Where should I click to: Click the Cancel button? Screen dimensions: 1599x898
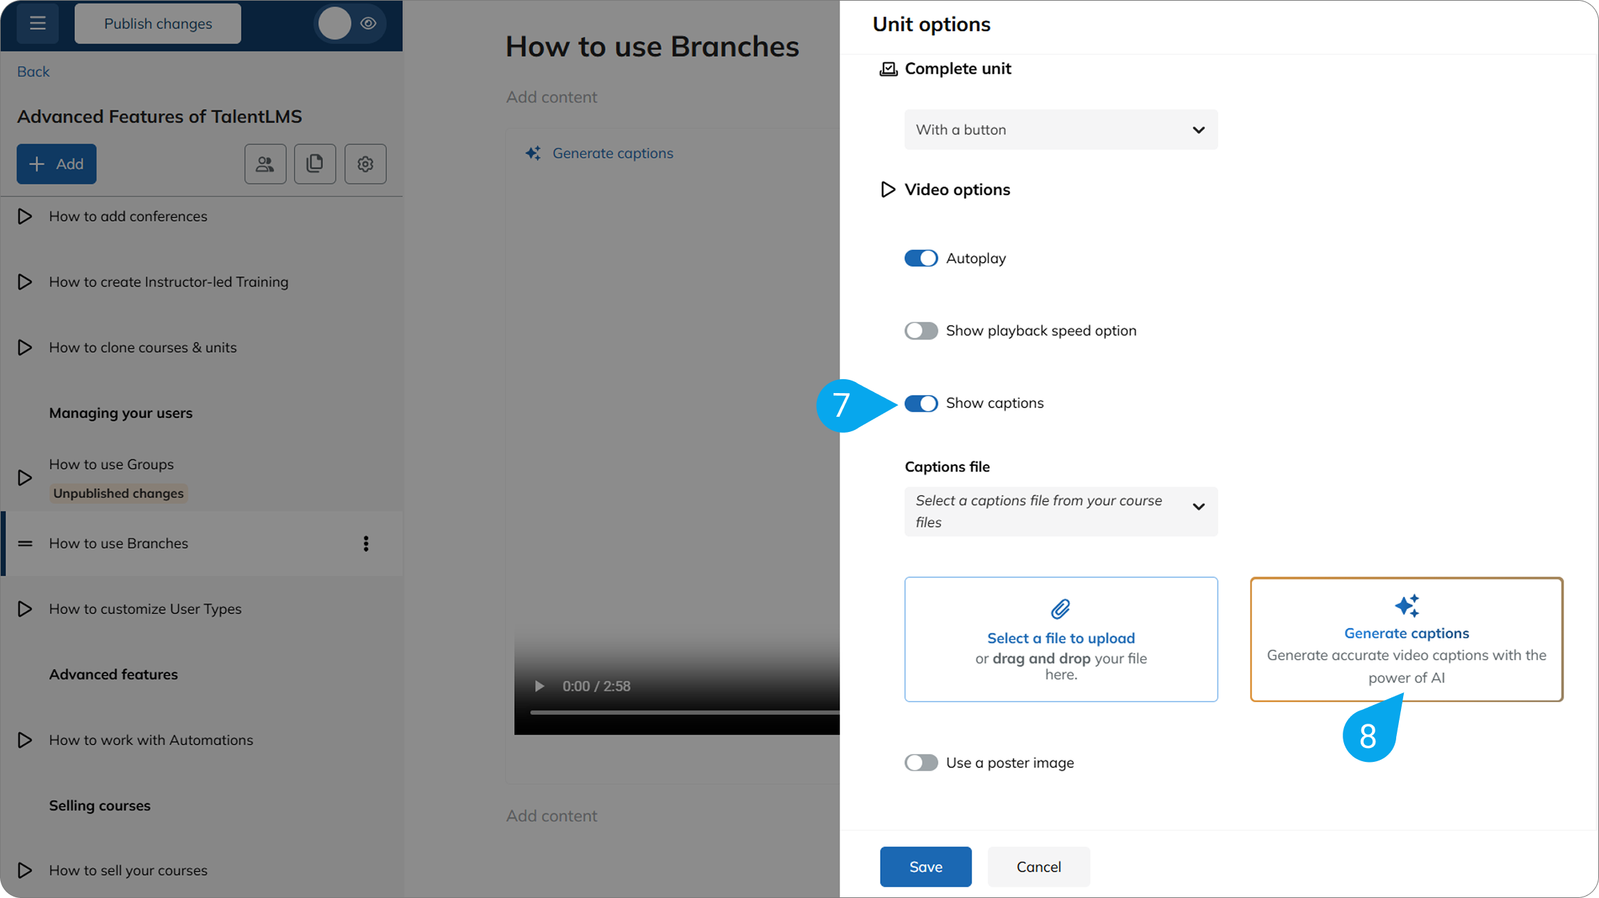click(x=1038, y=867)
